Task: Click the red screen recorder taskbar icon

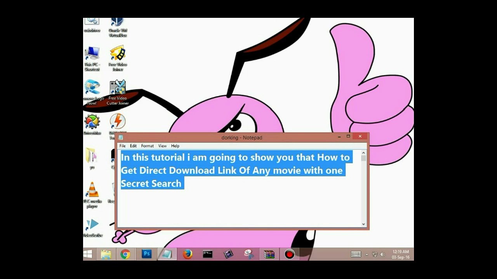Action: tap(289, 254)
